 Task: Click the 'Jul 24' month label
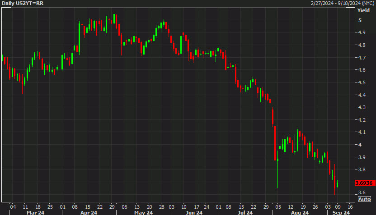click(245, 213)
